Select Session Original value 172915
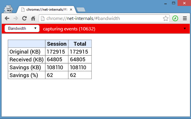Image resolution: width=191 pixels, height=119 pixels. pyautogui.click(x=56, y=52)
